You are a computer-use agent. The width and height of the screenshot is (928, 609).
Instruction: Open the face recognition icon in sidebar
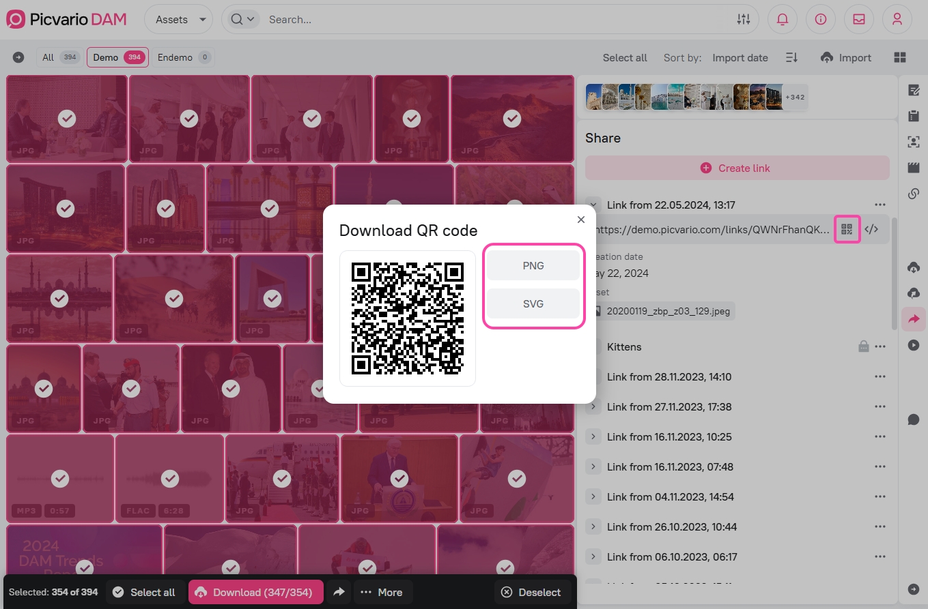(914, 142)
